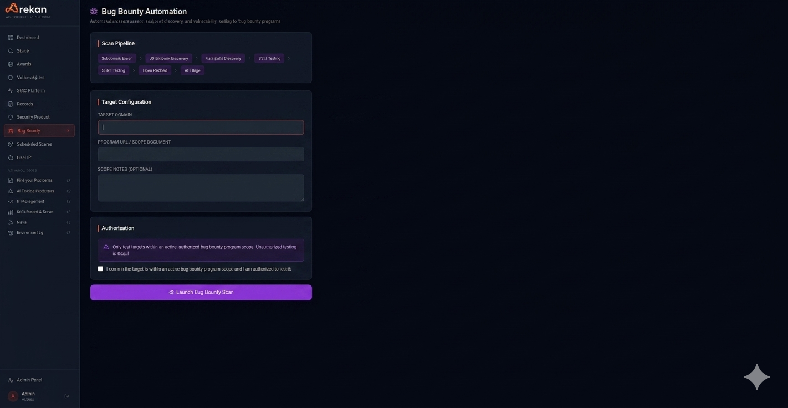Click the Bug Bounty Automation header icon

tap(93, 11)
